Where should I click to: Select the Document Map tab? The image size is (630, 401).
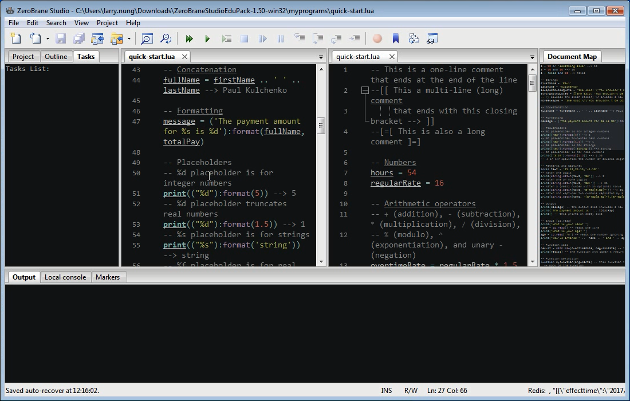572,57
